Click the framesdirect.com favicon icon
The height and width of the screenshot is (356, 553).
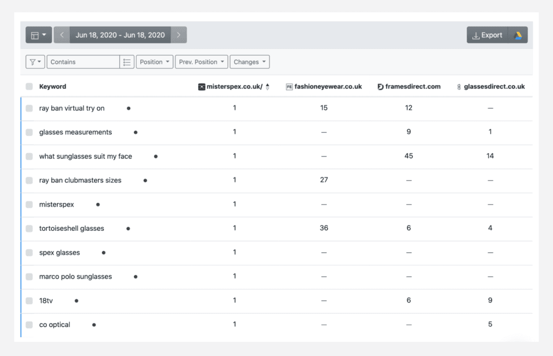point(380,87)
